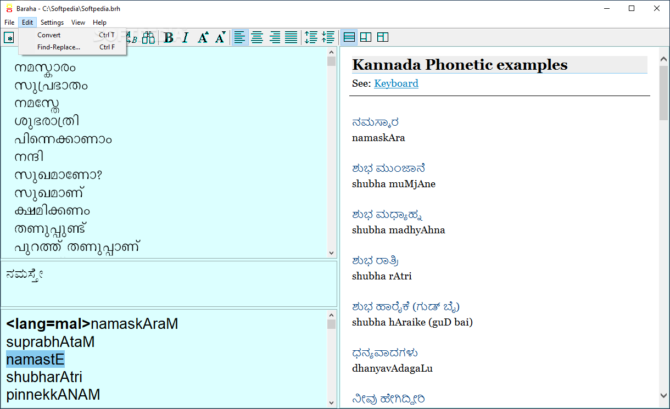Click the Keyboard hyperlink
The height and width of the screenshot is (409, 670).
click(x=396, y=83)
